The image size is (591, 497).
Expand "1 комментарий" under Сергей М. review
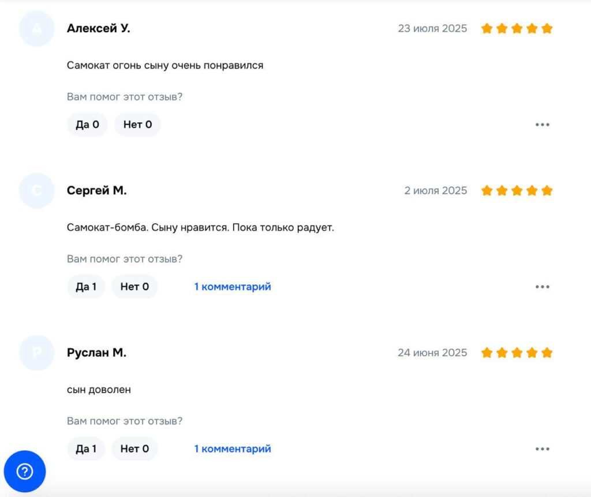click(233, 287)
